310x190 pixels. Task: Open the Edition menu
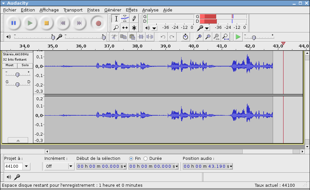(x=28, y=10)
